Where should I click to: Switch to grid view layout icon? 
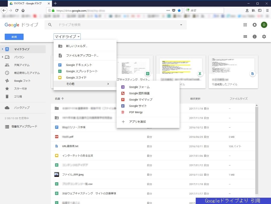click(245, 37)
